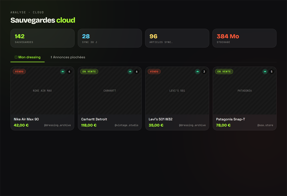Click the 35,00 € price
Image resolution: width=287 pixels, height=196 pixels.
click(x=156, y=125)
